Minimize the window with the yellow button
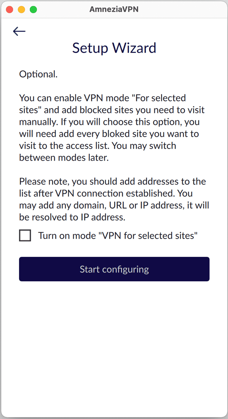Viewport: 228px width, 419px height. coord(21,10)
